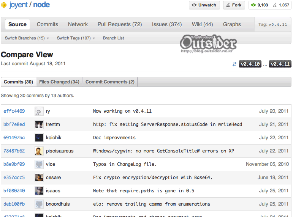Click message about GetConsoleTitleW errors on XP
Screen dimensions: 293x217
[x=163, y=151]
